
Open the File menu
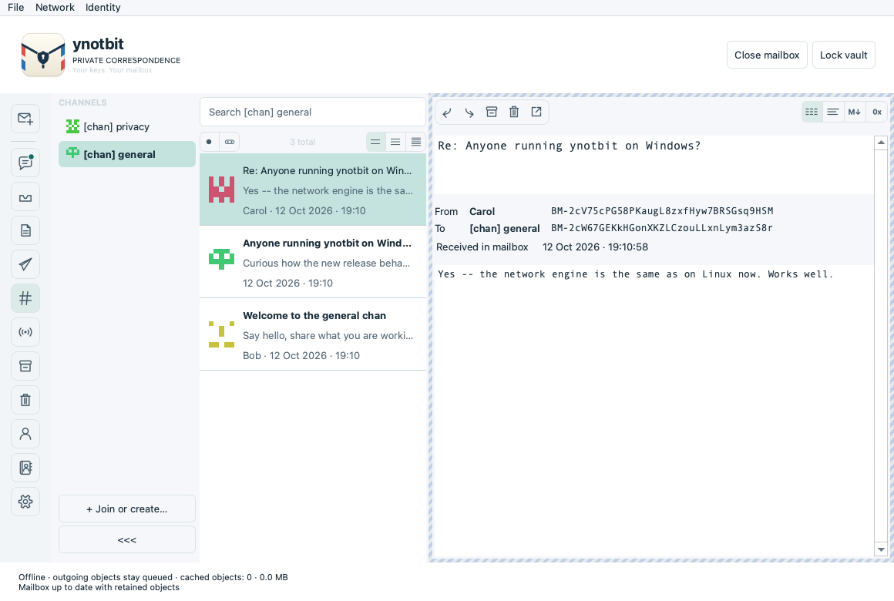(16, 8)
